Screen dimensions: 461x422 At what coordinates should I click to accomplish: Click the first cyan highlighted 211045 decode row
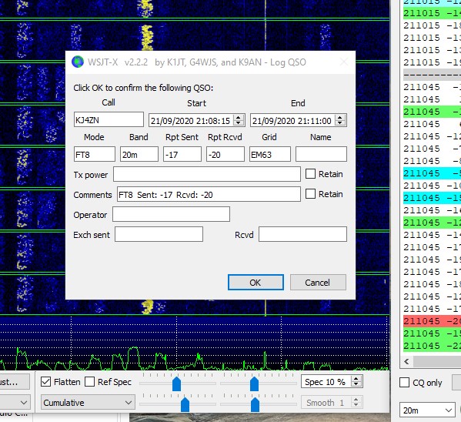432,173
